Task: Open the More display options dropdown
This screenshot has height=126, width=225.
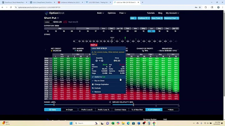Action: coord(171,110)
